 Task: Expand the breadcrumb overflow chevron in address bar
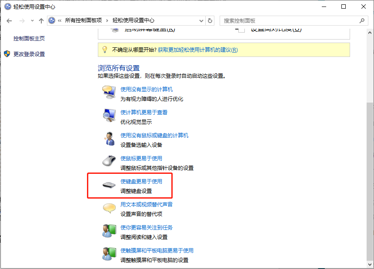[x=59, y=20]
